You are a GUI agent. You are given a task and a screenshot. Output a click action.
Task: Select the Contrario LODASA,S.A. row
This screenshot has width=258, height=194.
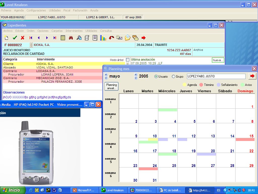(52, 71)
